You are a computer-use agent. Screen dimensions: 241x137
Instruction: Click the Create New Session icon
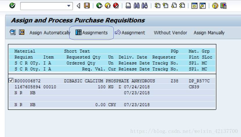(x=194, y=6)
